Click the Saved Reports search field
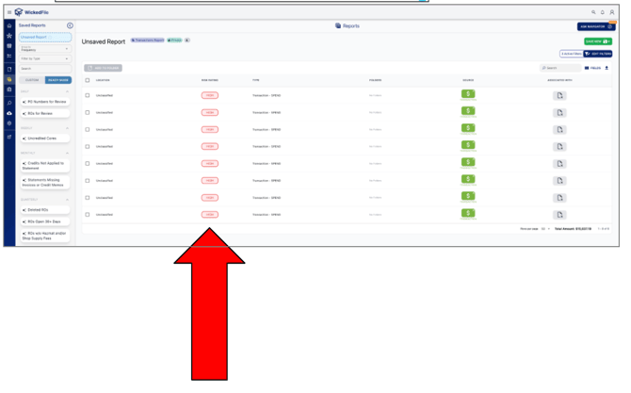The height and width of the screenshot is (393, 631). pos(45,69)
